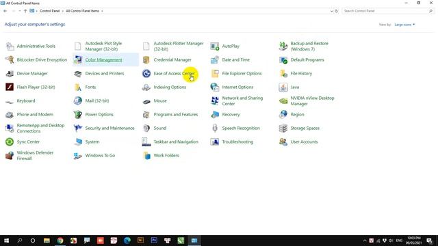
Task: Open the Storage Spaces icon
Action: point(283,128)
